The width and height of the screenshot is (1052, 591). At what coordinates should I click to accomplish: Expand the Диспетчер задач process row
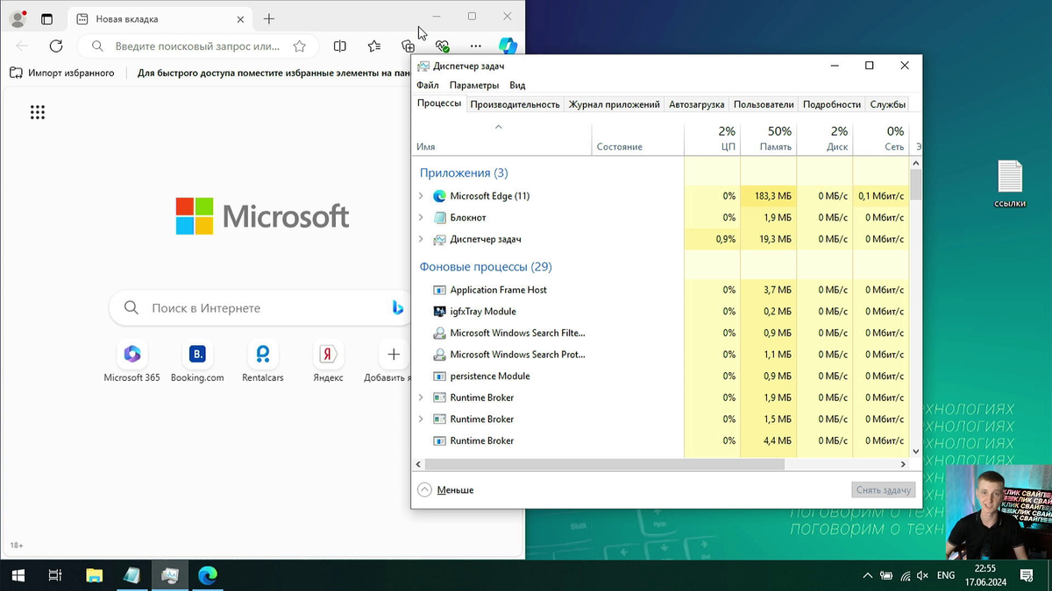coord(421,239)
